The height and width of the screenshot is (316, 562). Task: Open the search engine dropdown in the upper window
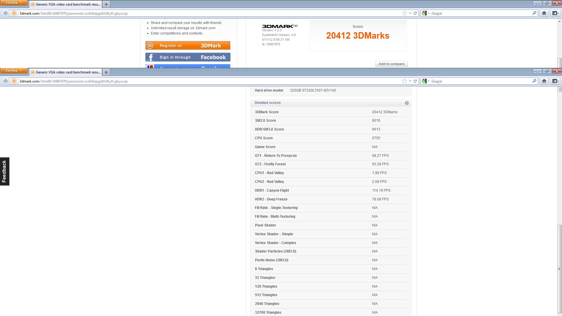[426, 13]
